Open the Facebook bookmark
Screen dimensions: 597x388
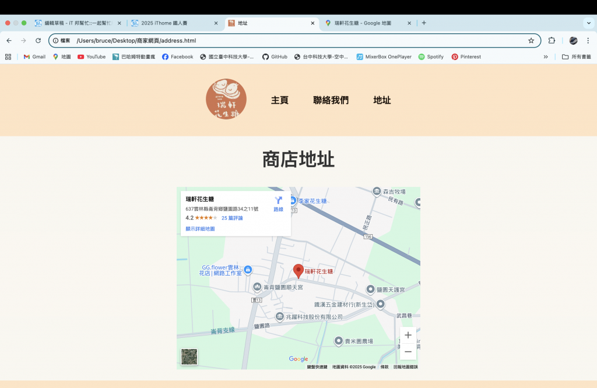177,57
